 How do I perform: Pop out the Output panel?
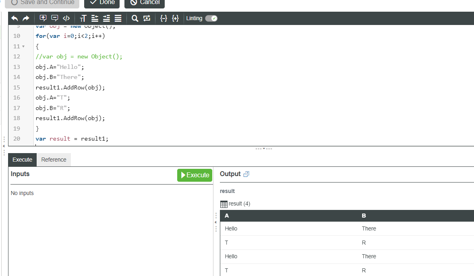click(x=246, y=174)
